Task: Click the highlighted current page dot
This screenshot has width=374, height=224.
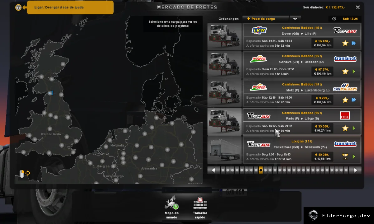Action: (261, 170)
